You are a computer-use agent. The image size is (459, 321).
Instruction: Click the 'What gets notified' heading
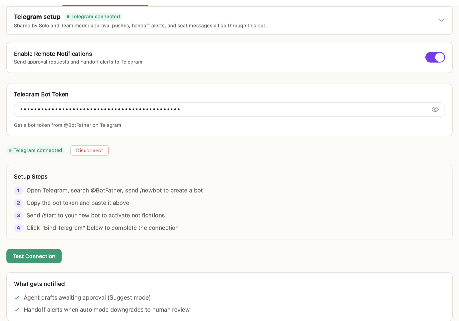39,284
